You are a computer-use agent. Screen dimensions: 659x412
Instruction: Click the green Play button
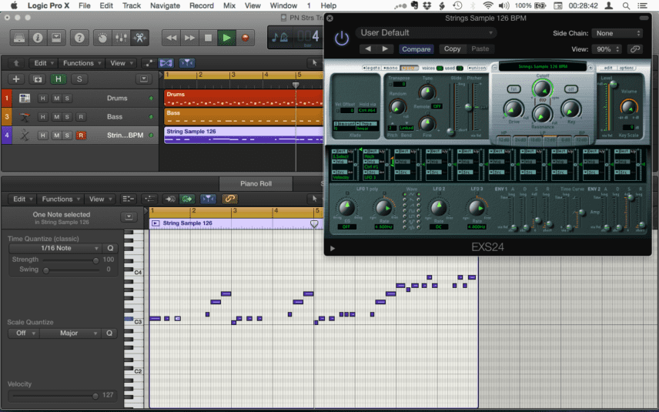pyautogui.click(x=226, y=38)
